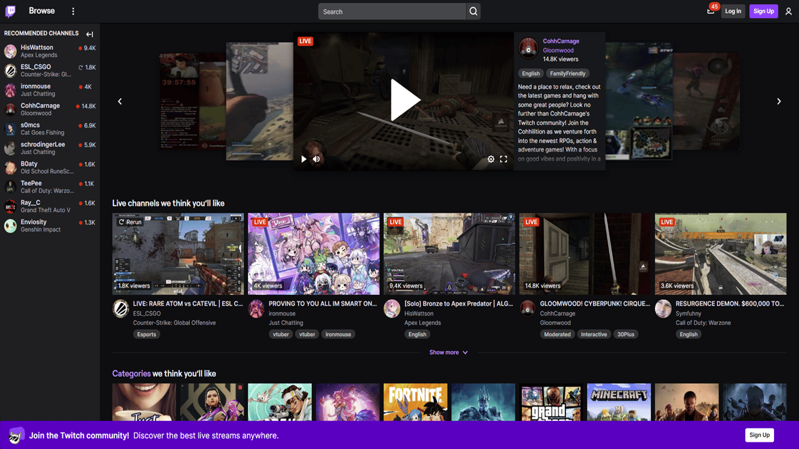The image size is (799, 449).
Task: Open the Gloomwood game link in featured panel
Action: point(558,51)
